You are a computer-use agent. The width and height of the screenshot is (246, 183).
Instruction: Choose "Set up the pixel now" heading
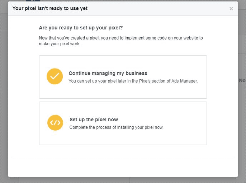tap(94, 119)
